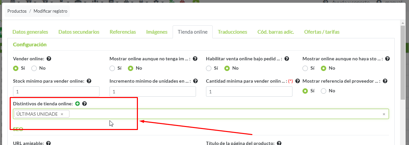
Task: Select Sí for Mostrar online aunque no tenga imagen
Action: pyautogui.click(x=113, y=68)
